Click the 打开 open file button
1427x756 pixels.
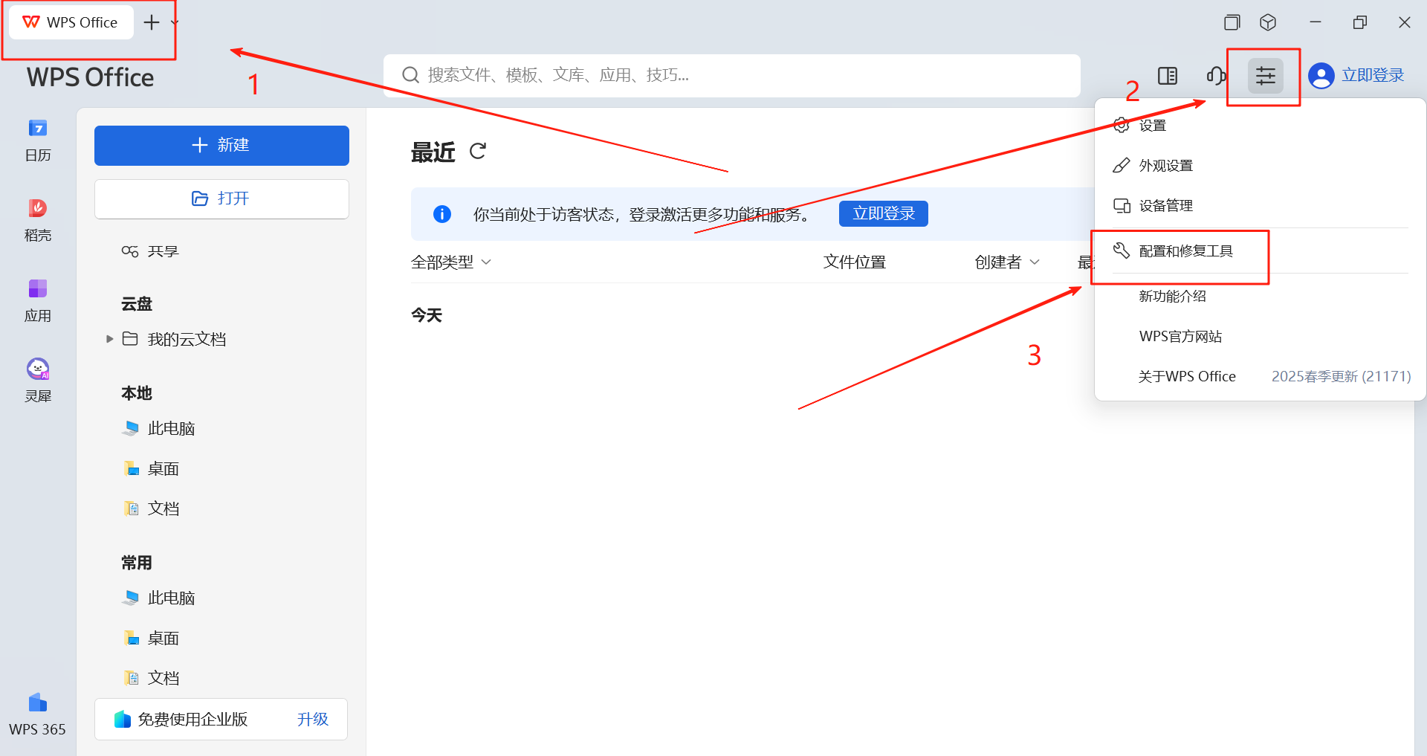[x=221, y=198]
